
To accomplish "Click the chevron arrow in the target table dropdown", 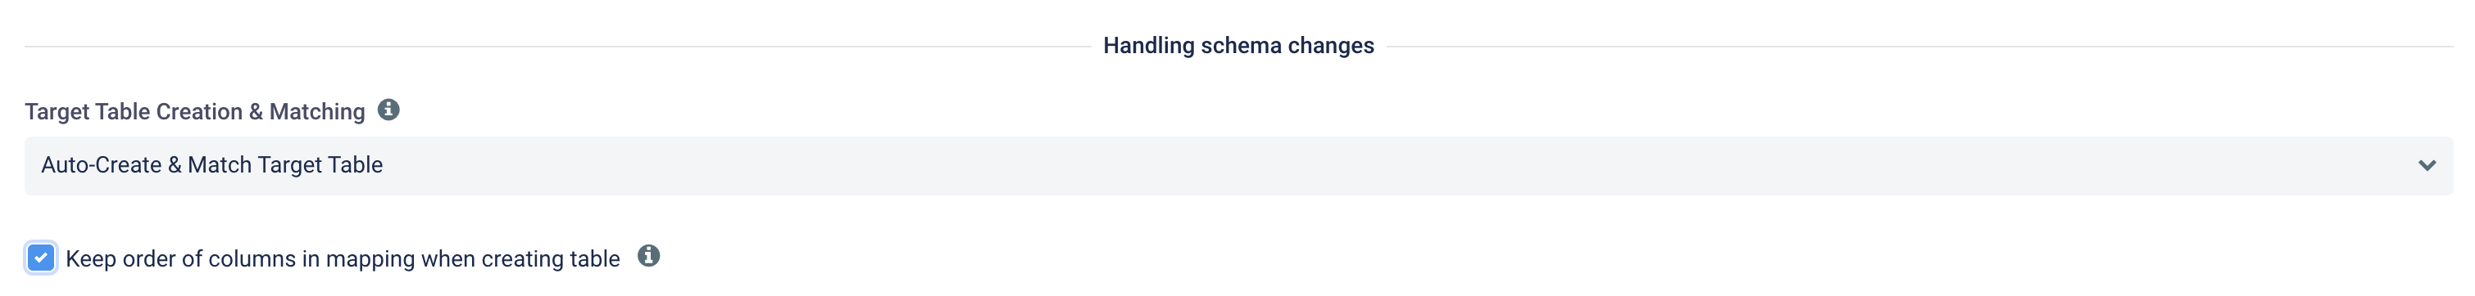I will pos(2427,166).
